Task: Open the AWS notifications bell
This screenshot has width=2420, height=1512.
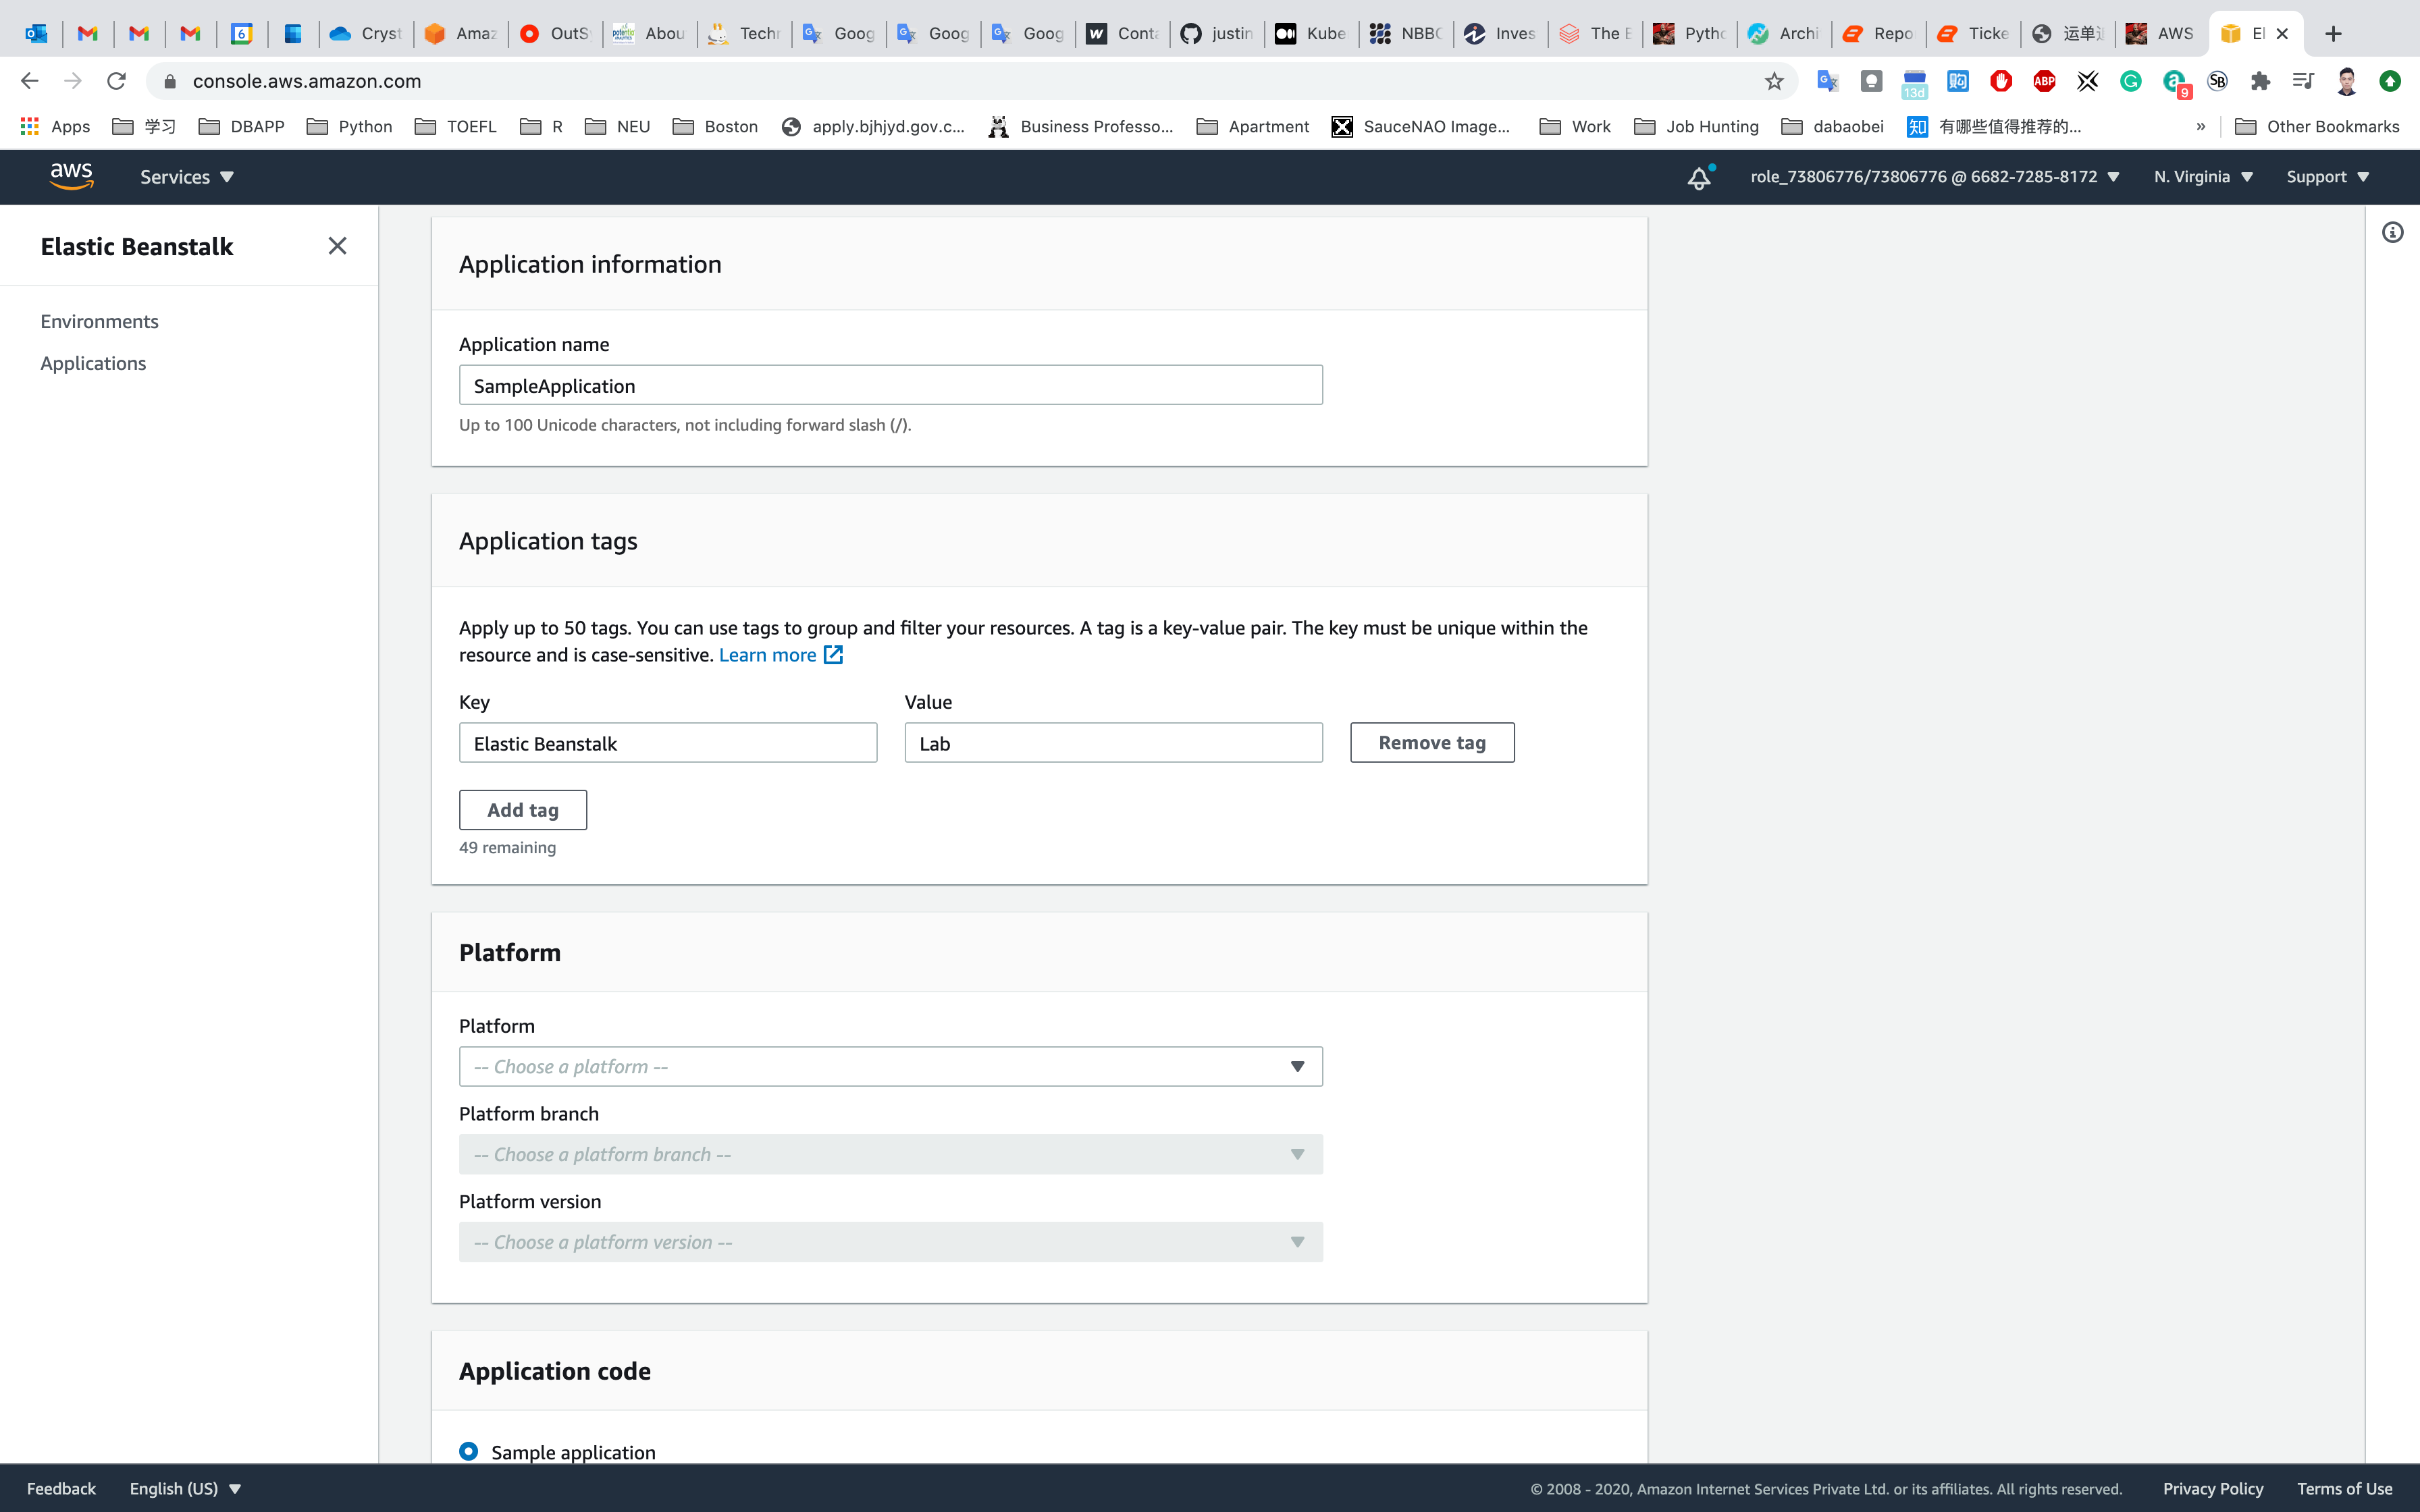Action: [x=1699, y=177]
